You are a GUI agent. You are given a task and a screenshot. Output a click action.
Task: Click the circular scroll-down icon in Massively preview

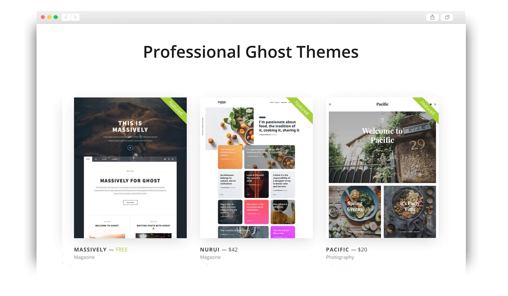(x=130, y=148)
